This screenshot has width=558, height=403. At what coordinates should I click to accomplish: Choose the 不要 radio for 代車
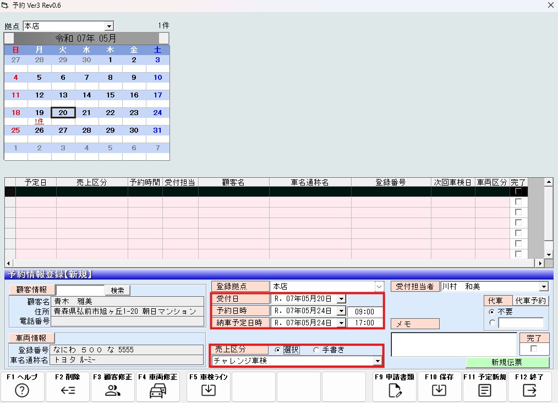492,312
